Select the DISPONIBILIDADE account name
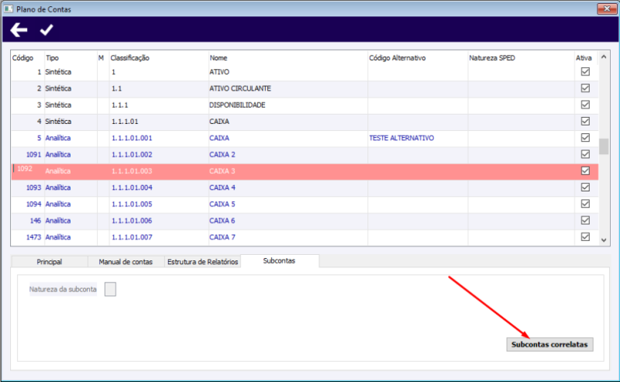620x382 pixels. click(237, 105)
